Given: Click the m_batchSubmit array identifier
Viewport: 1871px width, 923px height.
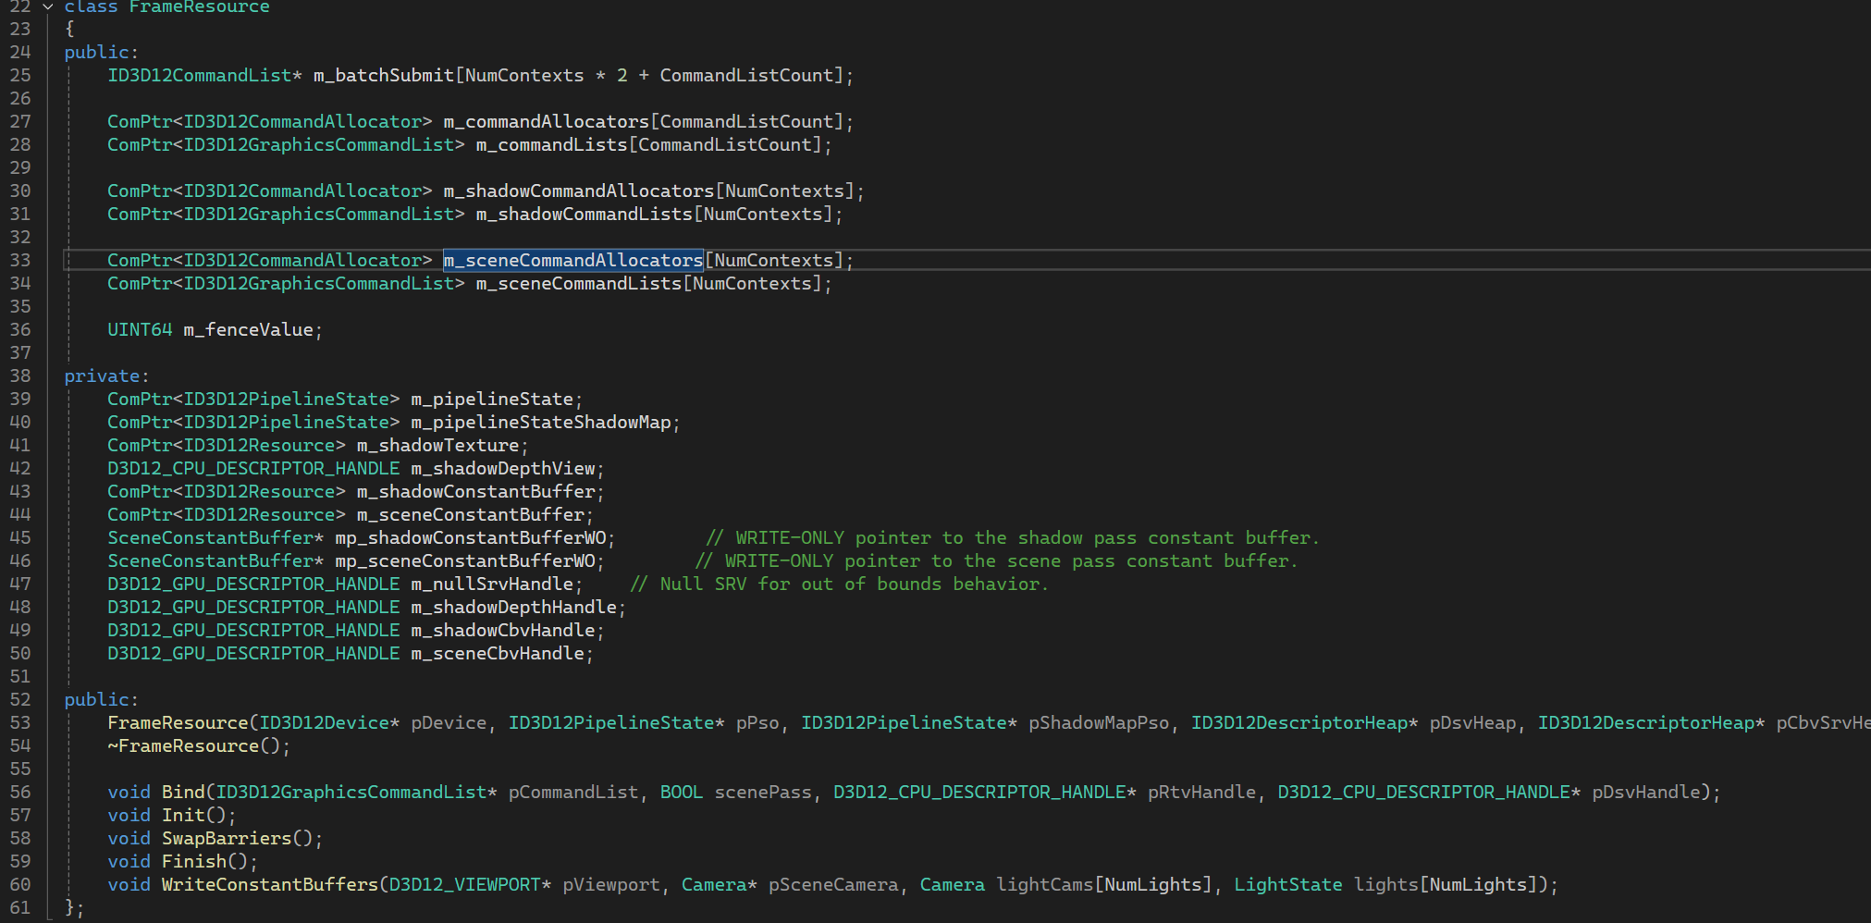Looking at the screenshot, I should 384,75.
